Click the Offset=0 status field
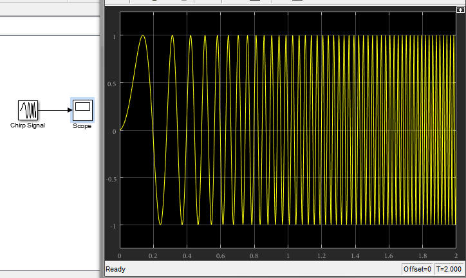Screen dimensions: 466x278 click(416, 270)
